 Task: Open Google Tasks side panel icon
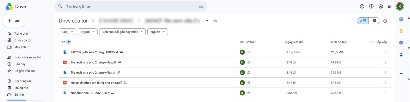401,43
